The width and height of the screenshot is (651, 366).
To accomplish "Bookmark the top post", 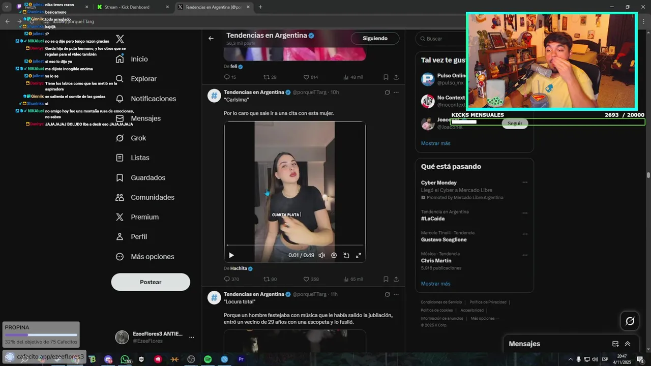I will [386, 77].
